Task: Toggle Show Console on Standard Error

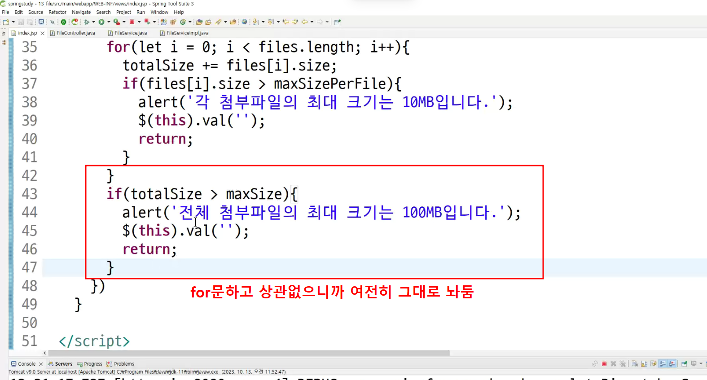Action: (x=672, y=364)
